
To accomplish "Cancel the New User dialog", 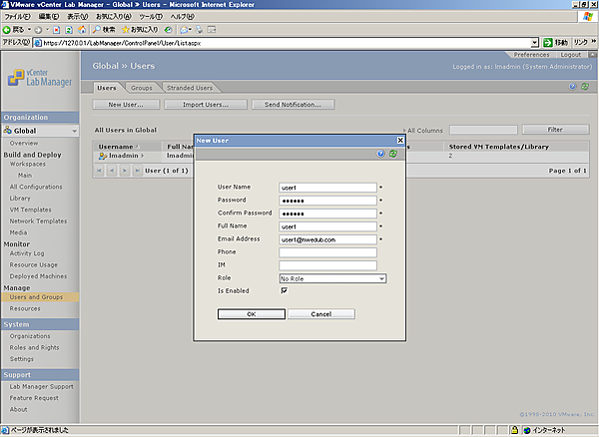I will (321, 313).
